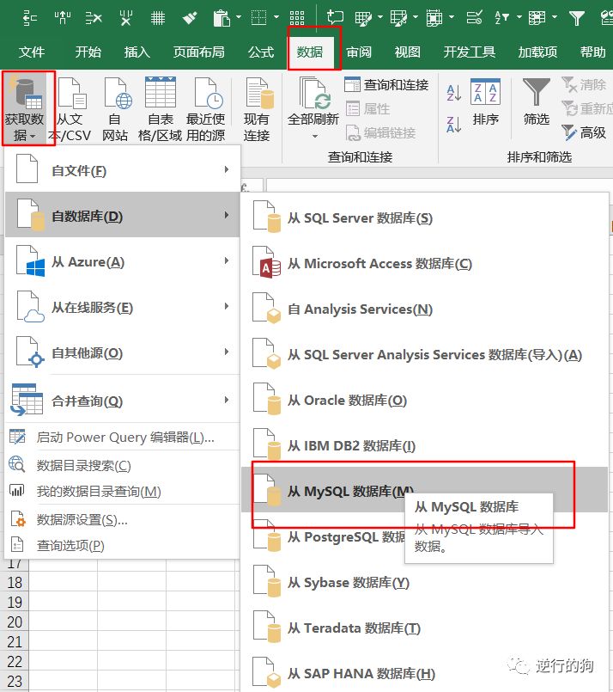
Task: Open 数据源设置(S)
Action: pyautogui.click(x=122, y=520)
